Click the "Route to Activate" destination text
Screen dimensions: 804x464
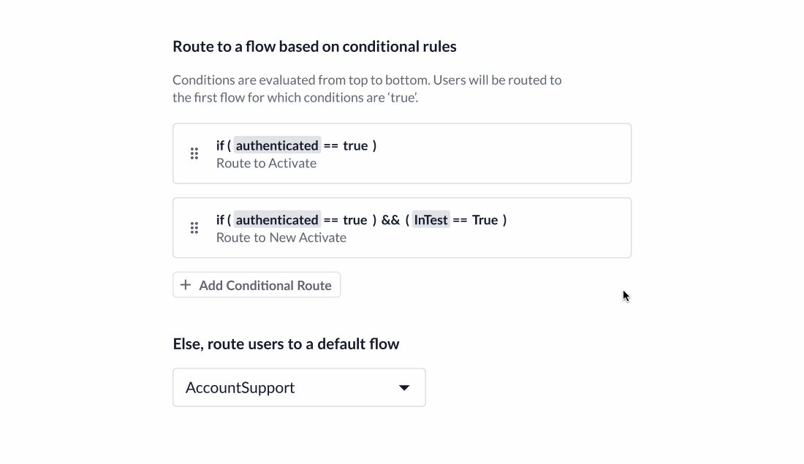266,163
